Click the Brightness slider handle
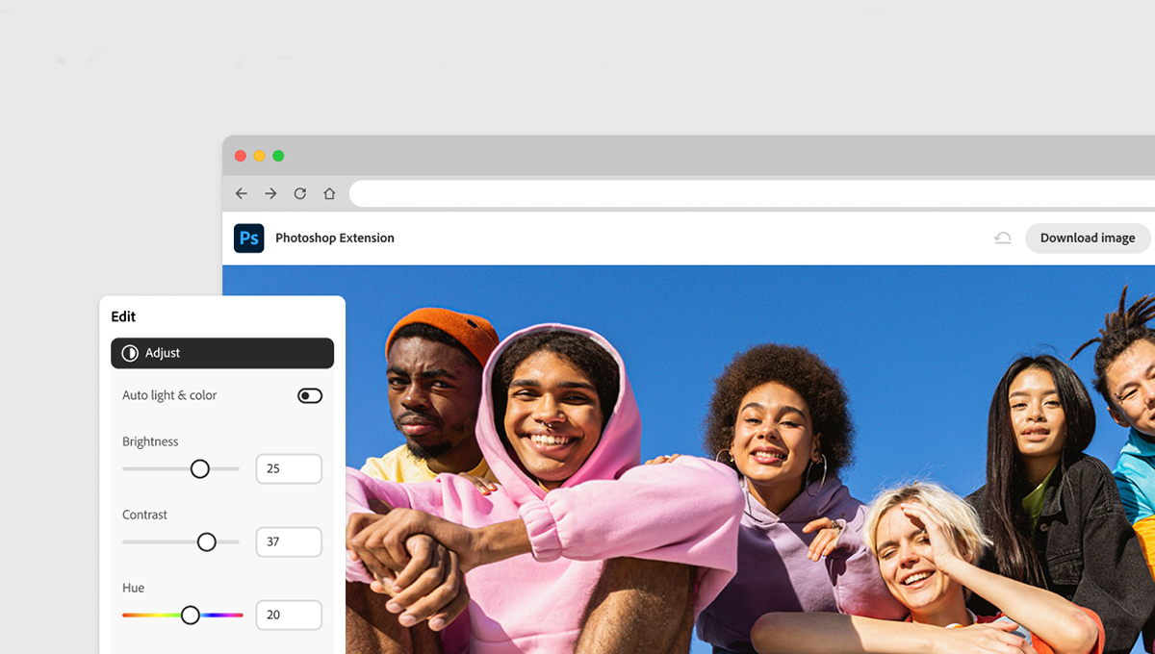The image size is (1155, 654). (199, 468)
